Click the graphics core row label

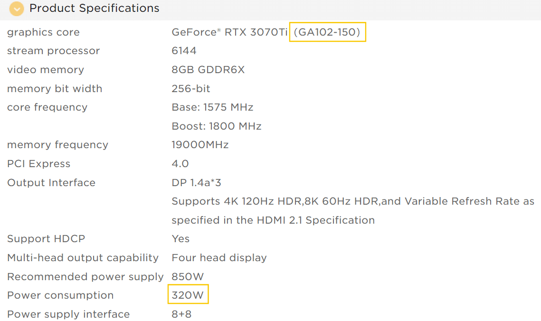(44, 32)
